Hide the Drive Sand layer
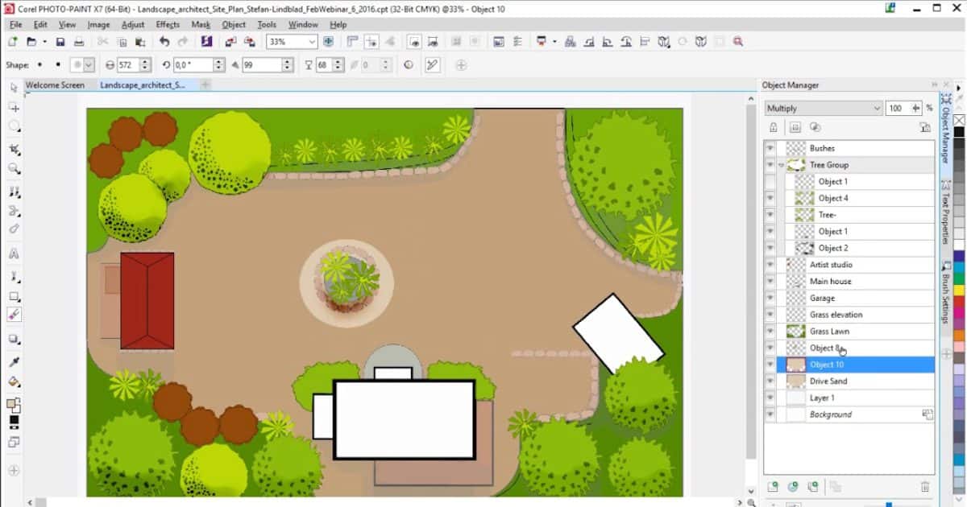Viewport: 967px width, 507px height. (x=770, y=381)
